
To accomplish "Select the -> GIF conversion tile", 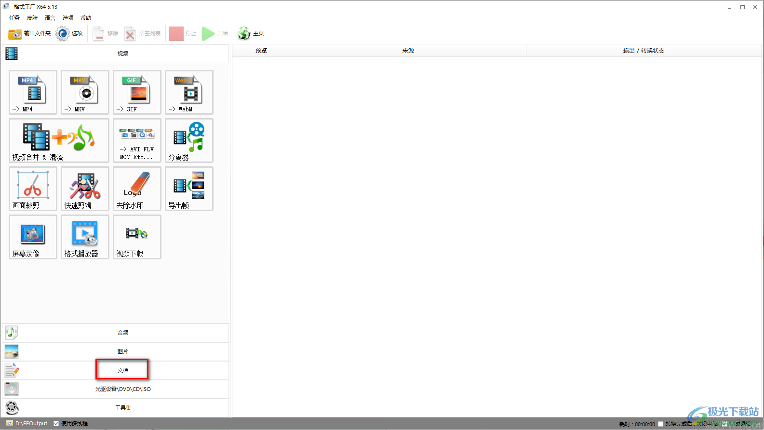I will pos(137,92).
